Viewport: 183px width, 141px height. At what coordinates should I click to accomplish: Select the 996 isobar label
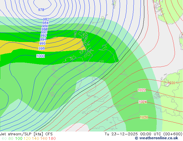pos(42,43)
